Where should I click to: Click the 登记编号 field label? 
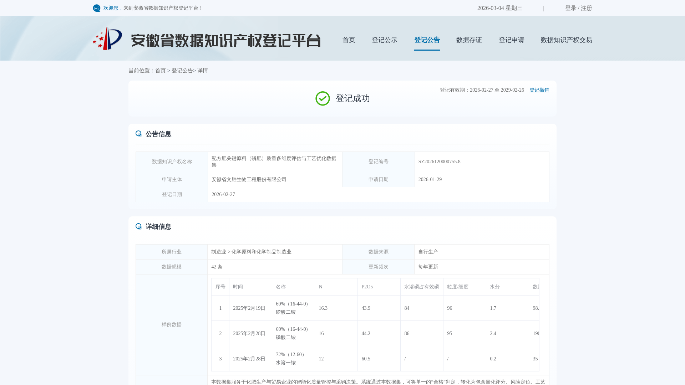click(x=378, y=162)
